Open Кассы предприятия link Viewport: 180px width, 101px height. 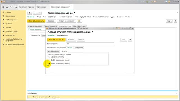tap(83, 17)
